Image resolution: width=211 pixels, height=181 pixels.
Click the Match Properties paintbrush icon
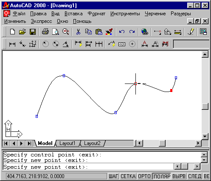pos(109,32)
